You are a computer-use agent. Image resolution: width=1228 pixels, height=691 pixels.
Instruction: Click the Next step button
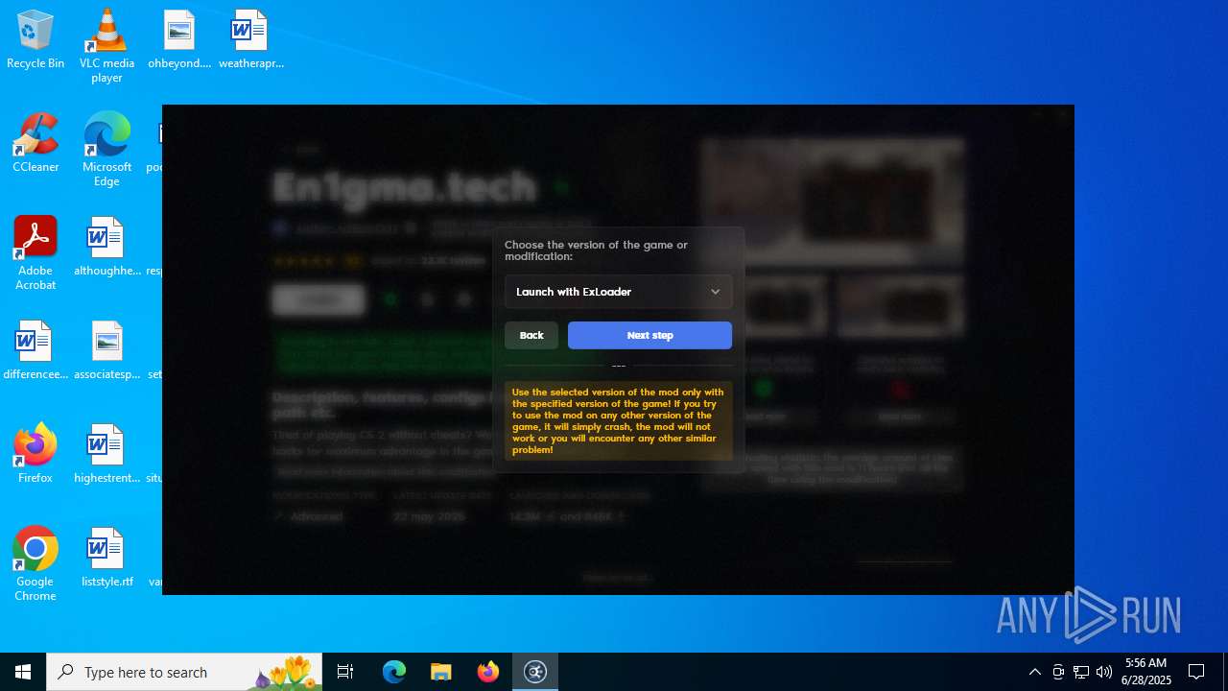tap(649, 335)
